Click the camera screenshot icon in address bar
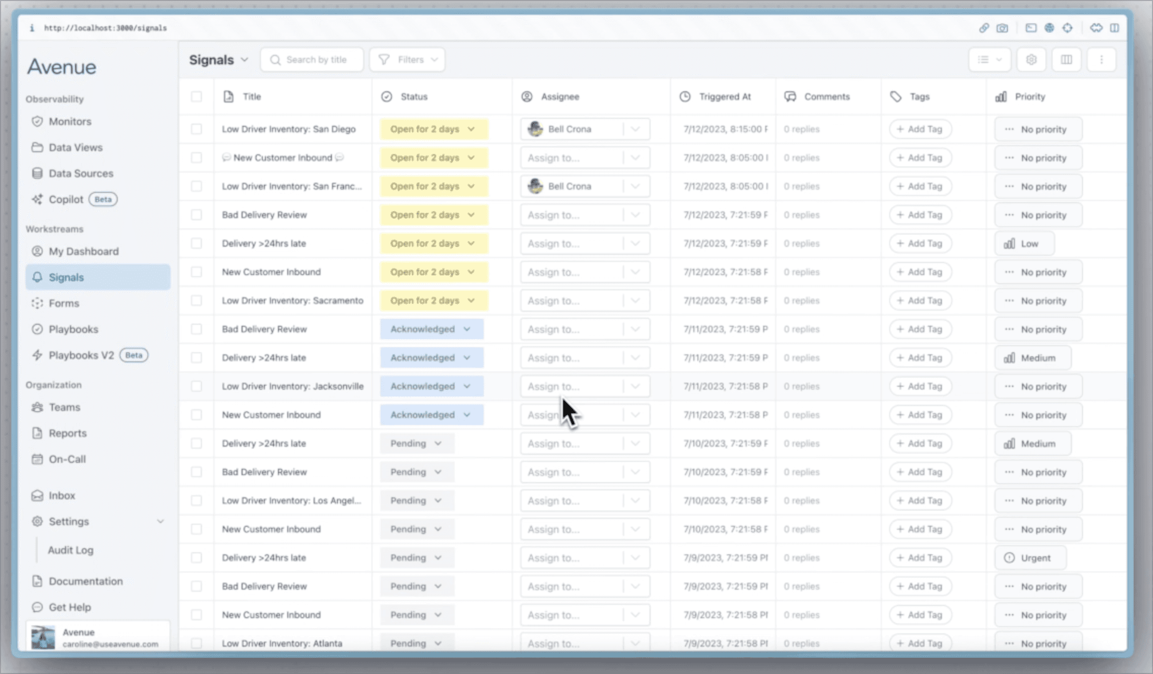This screenshot has width=1153, height=674. tap(1002, 28)
